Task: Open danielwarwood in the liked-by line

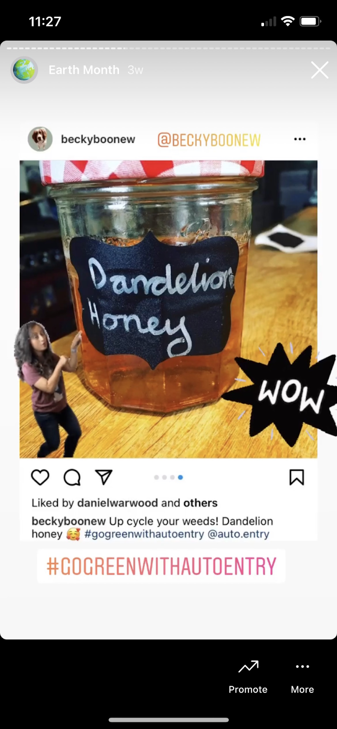Action: pyautogui.click(x=118, y=503)
